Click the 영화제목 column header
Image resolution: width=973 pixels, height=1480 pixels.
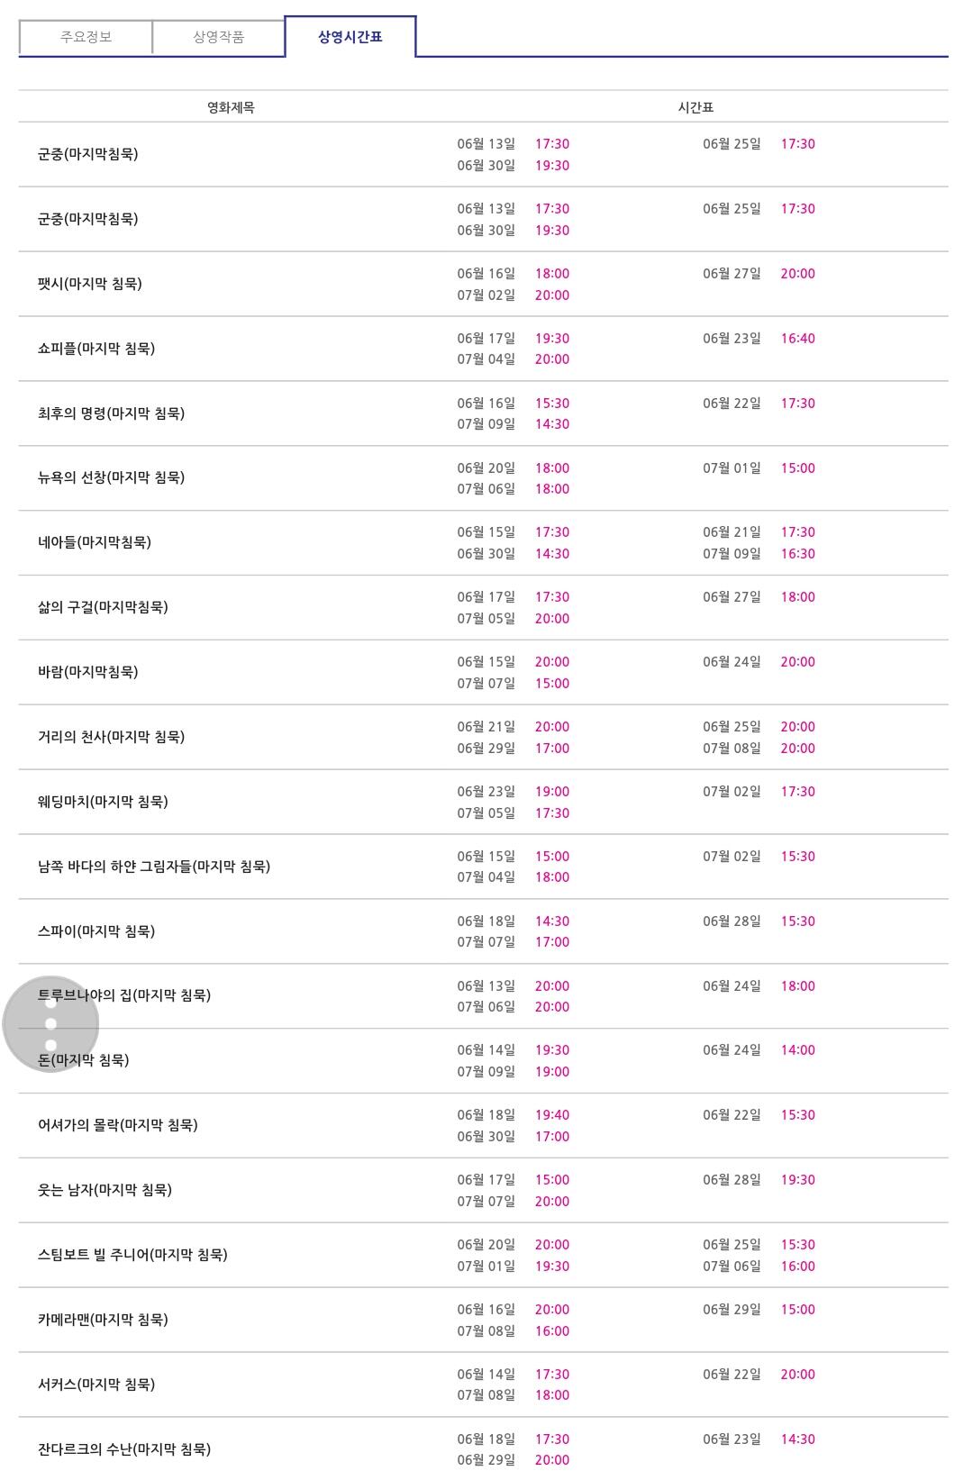(231, 107)
